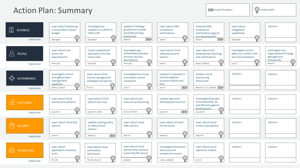The width and height of the screenshot is (300, 168).
Task: Click the "Lori U" stakeholder name
Action: point(235,63)
